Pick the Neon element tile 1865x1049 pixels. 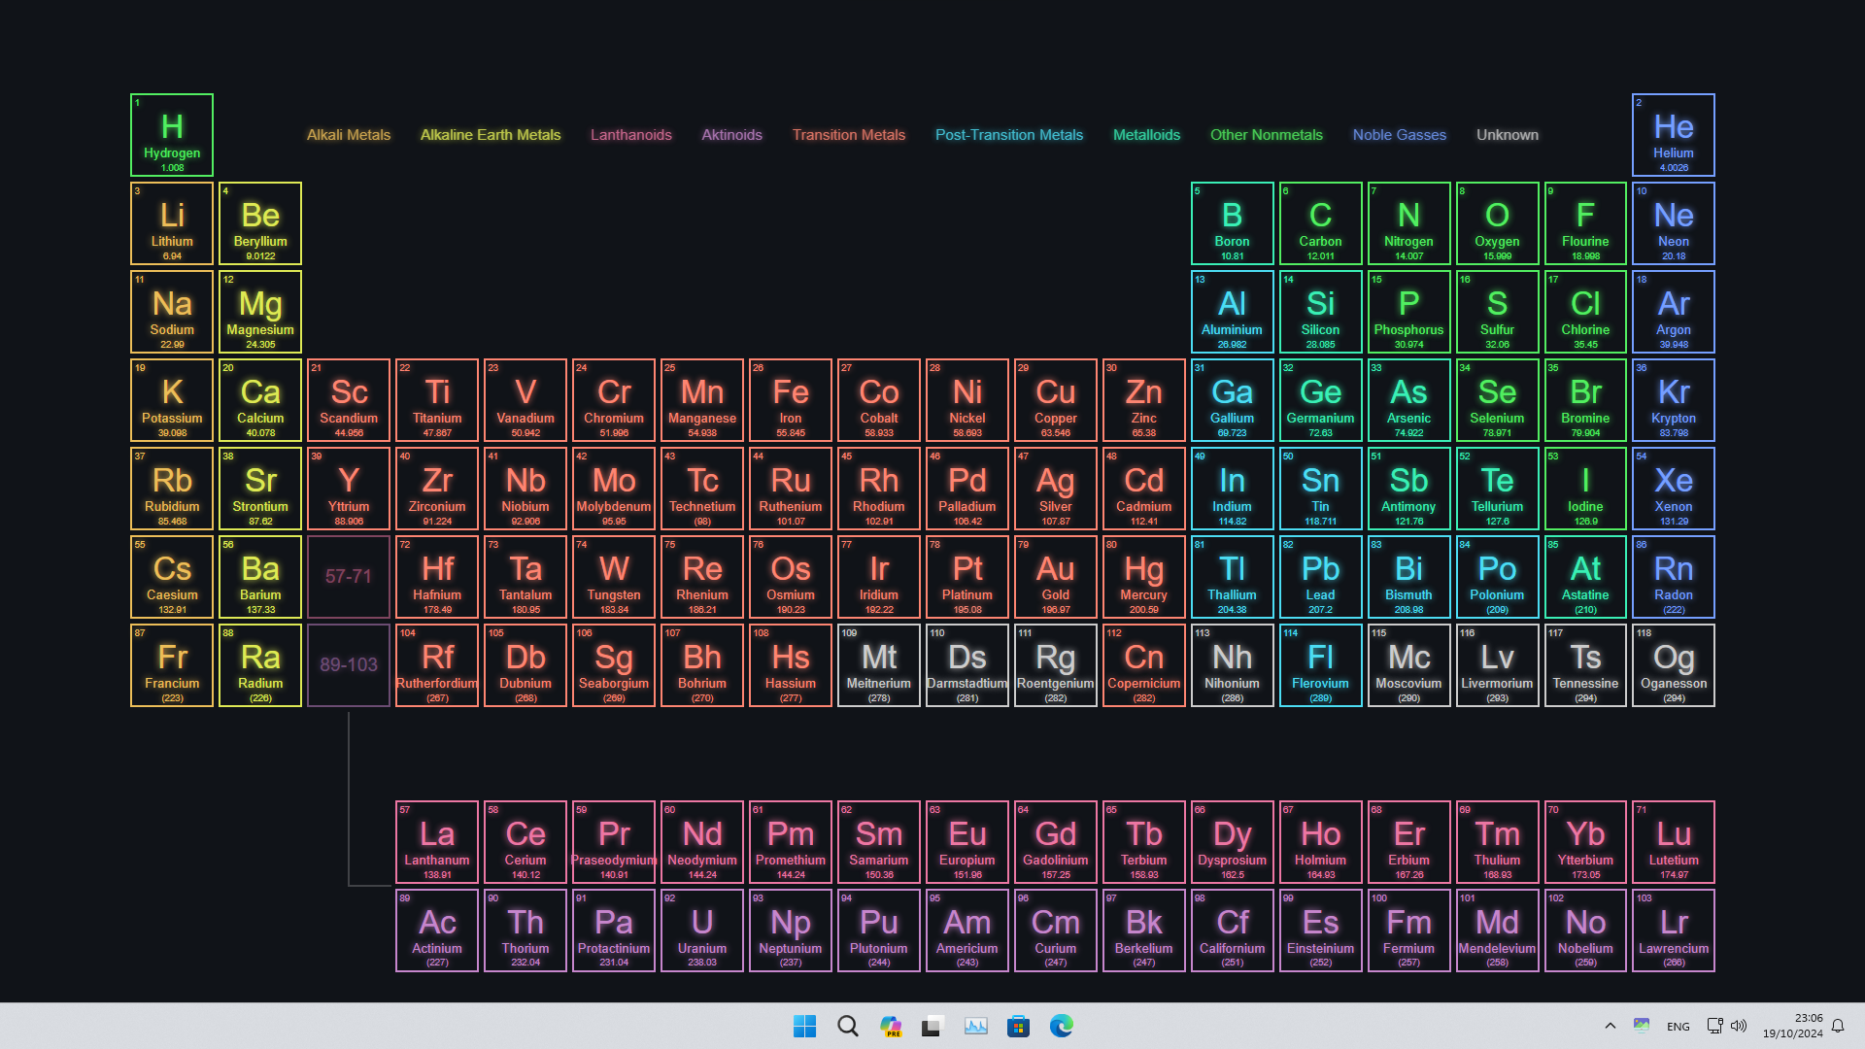coord(1674,223)
